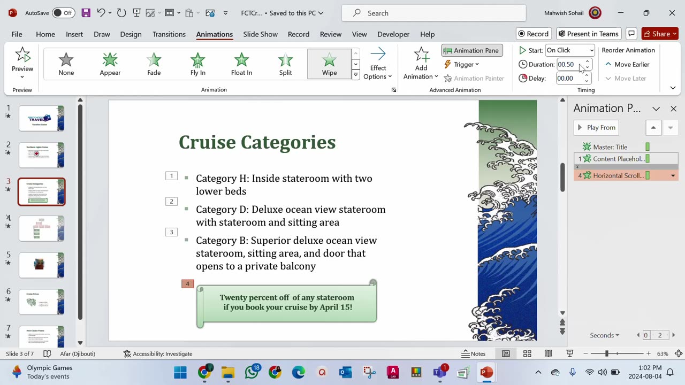Switch to Reading View
Viewport: 685px width, 385px height.
(549, 353)
